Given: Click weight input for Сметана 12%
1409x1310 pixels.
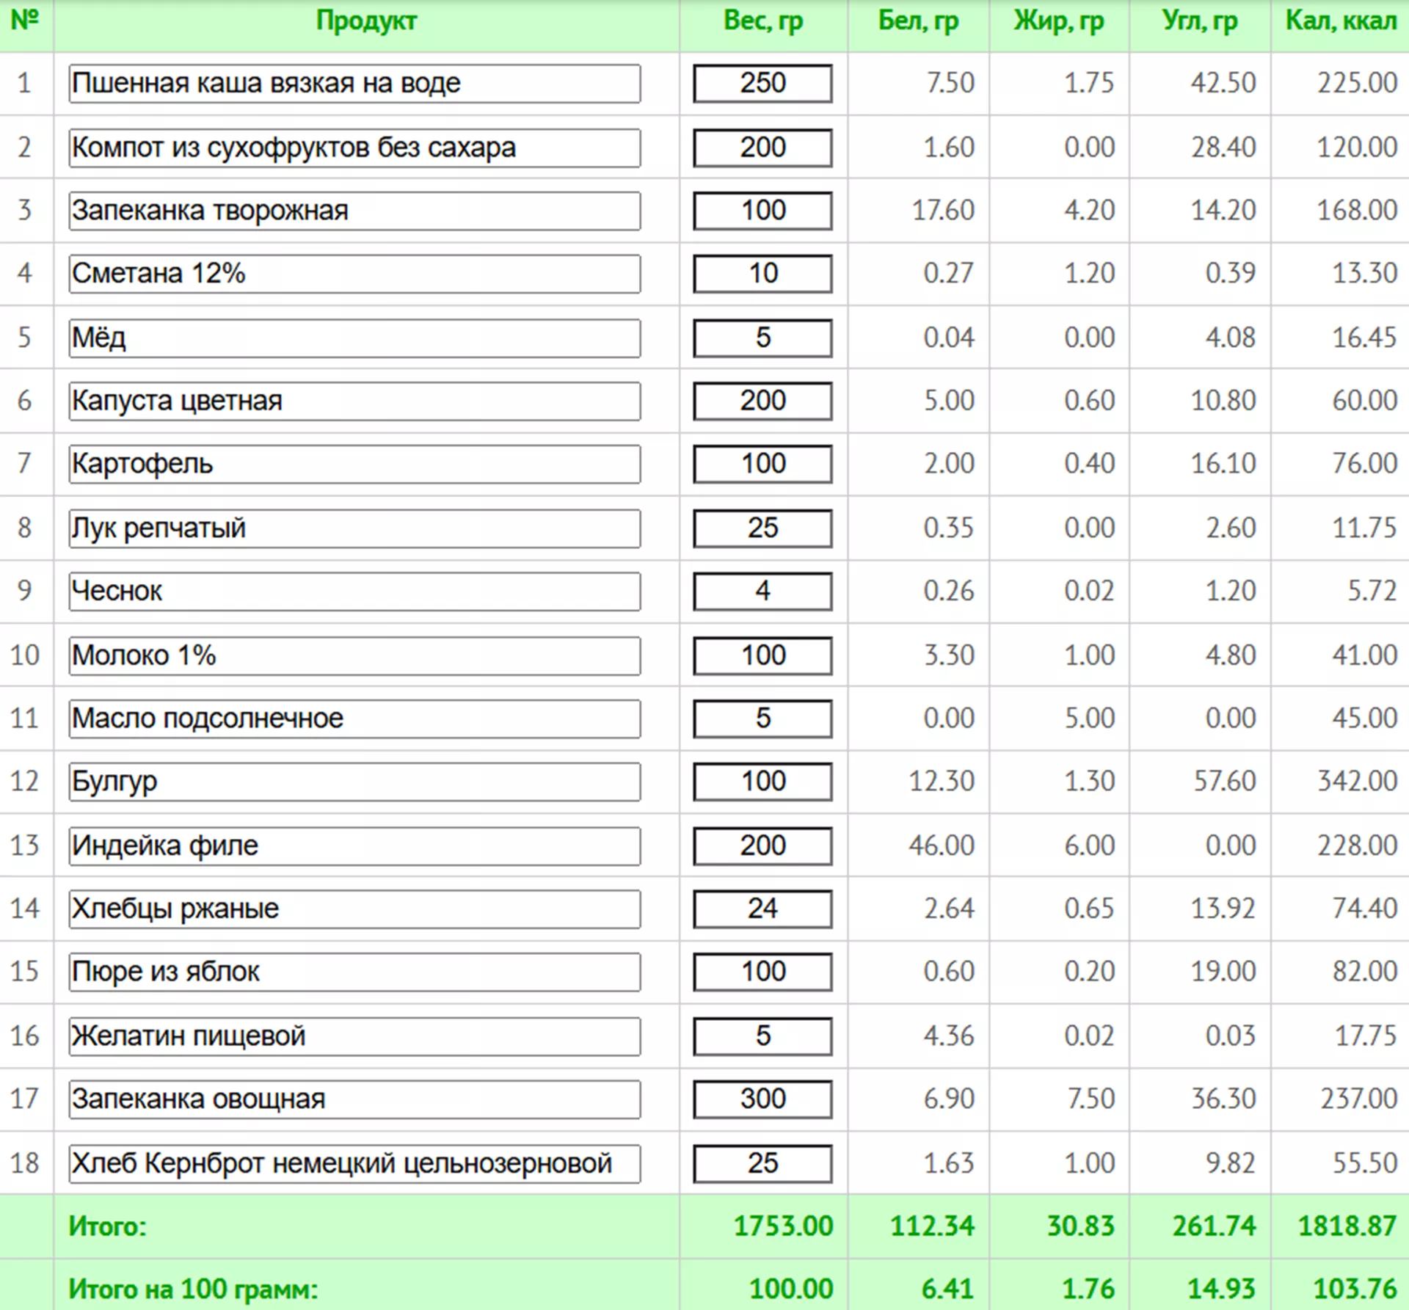Looking at the screenshot, I should (x=762, y=274).
